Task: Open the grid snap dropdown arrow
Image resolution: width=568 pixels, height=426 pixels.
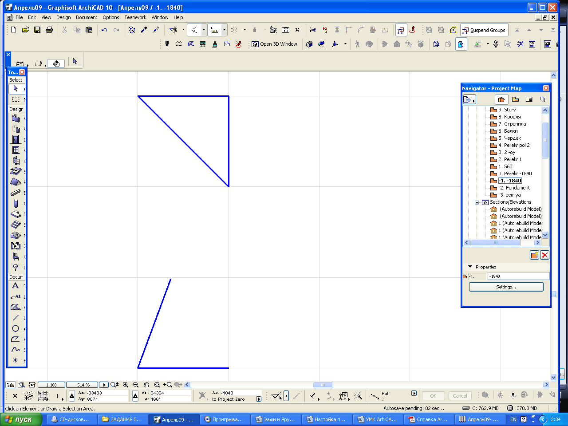Action: click(x=245, y=30)
